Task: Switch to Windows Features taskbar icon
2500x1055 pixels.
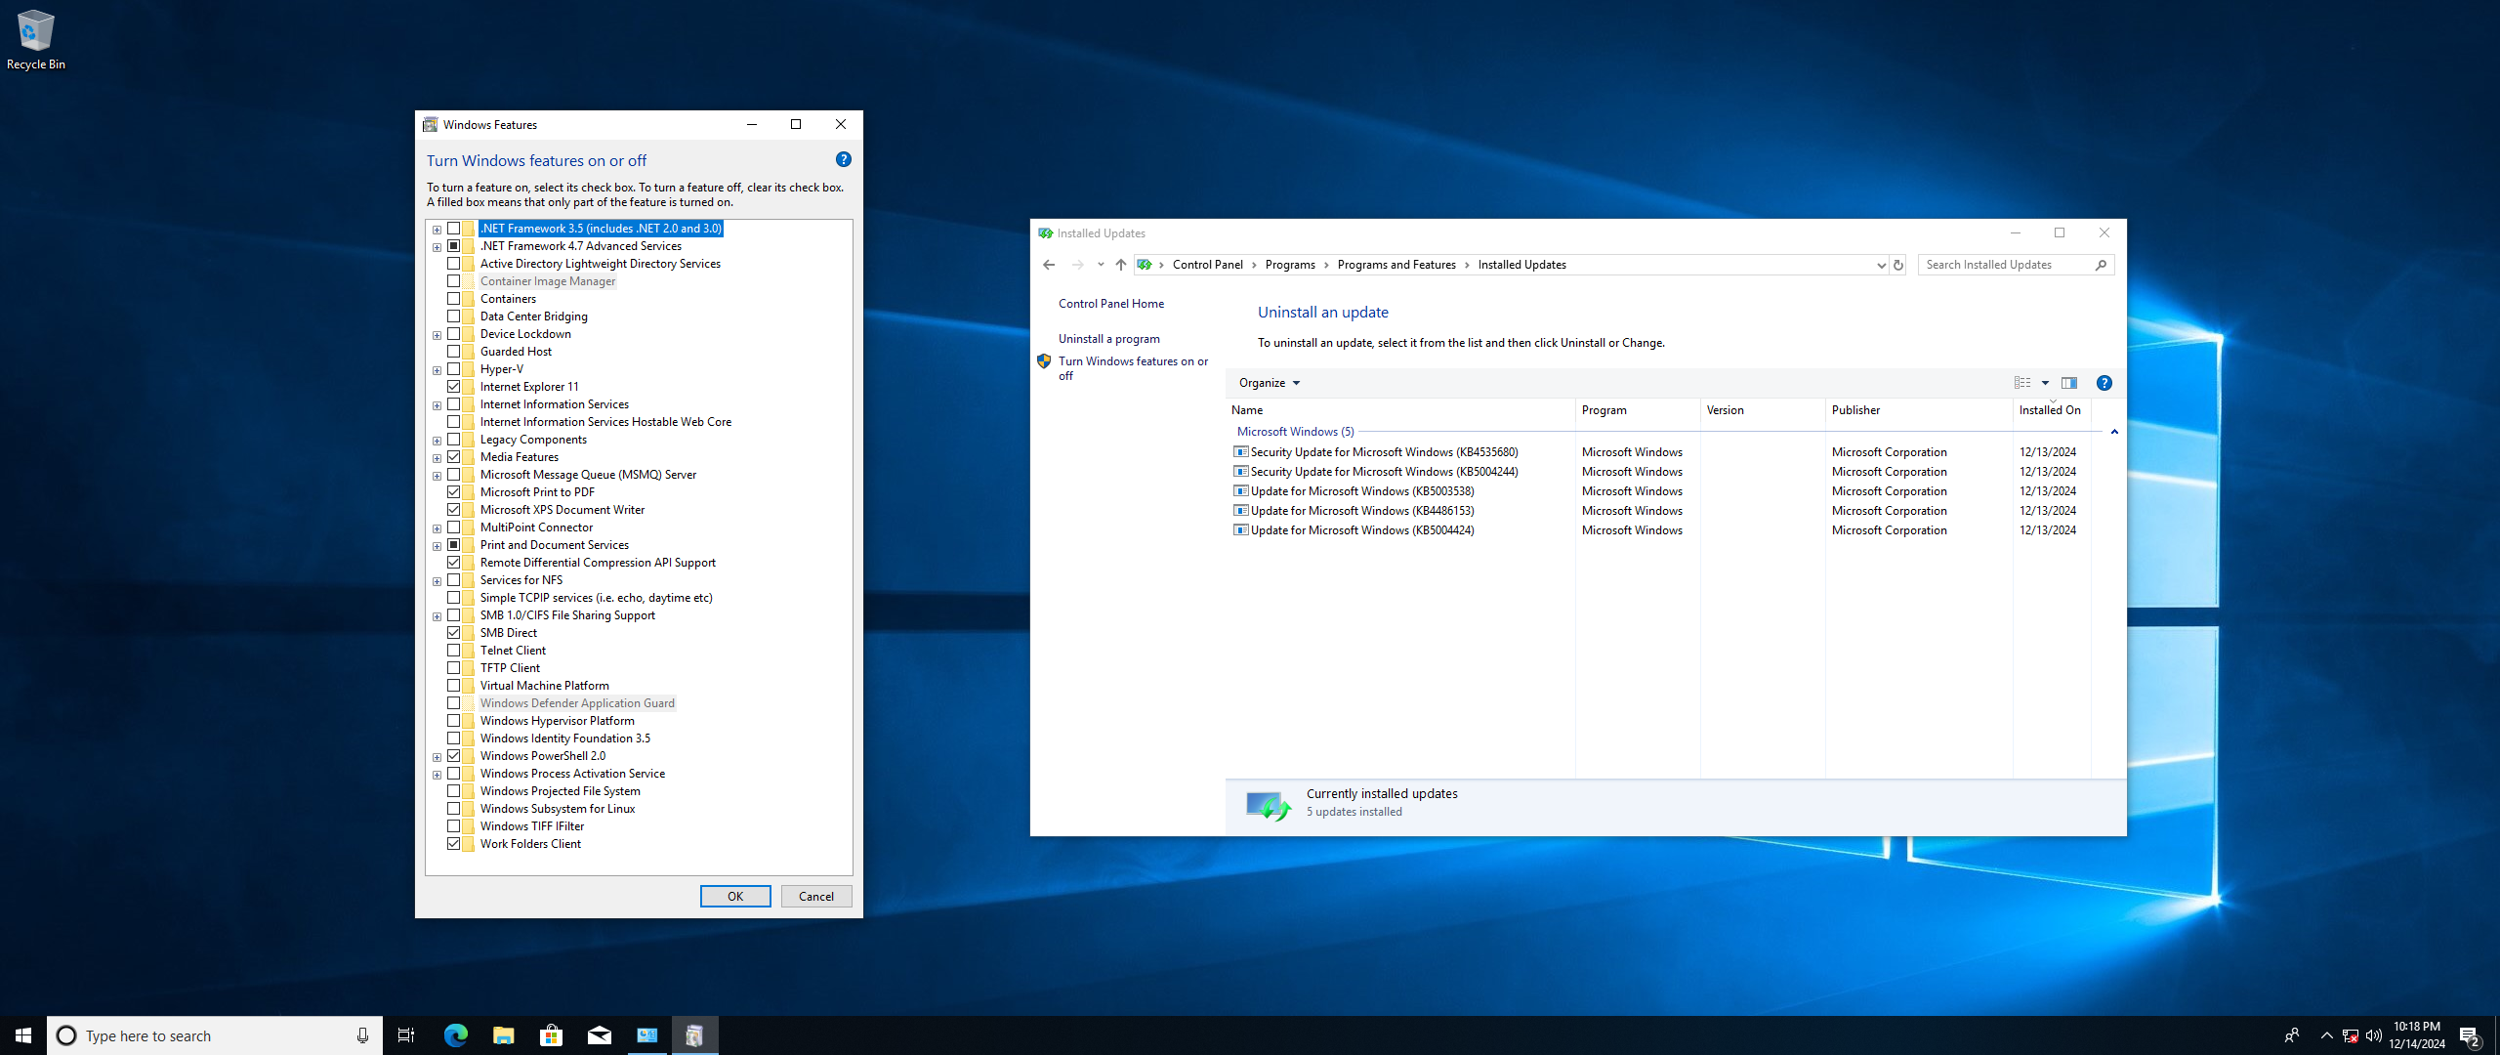Action: [x=695, y=1035]
